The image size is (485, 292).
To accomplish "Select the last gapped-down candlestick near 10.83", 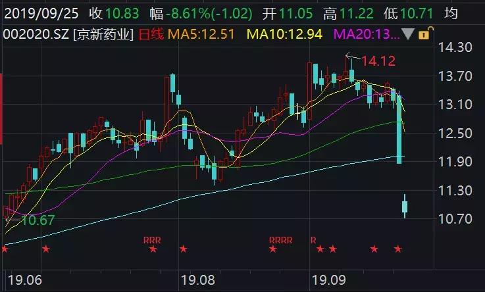I will pyautogui.click(x=405, y=207).
